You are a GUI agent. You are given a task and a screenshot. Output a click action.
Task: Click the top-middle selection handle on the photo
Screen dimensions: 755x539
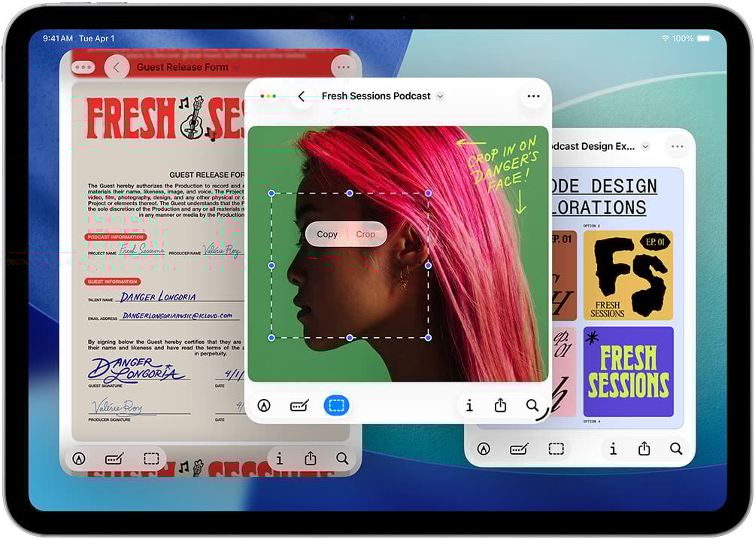[350, 193]
